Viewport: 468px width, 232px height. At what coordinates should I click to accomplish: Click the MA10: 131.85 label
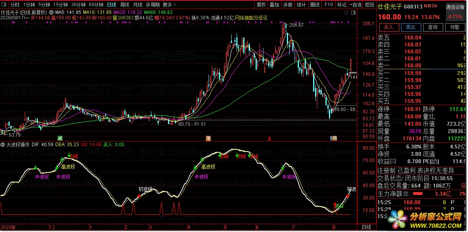(97, 12)
